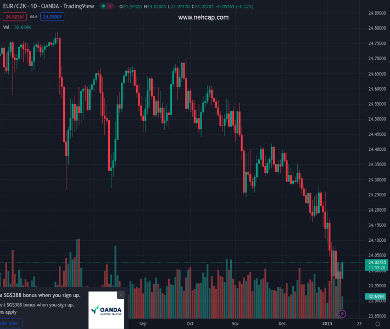Click the volume label 32.639K on axis
The height and width of the screenshot is (329, 390).
point(376,297)
